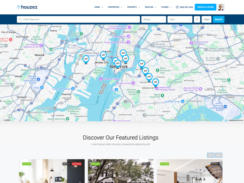Image resolution: width=244 pixels, height=183 pixels.
Task: Click the Costco Wholesale map pin
Action: click(73, 89)
